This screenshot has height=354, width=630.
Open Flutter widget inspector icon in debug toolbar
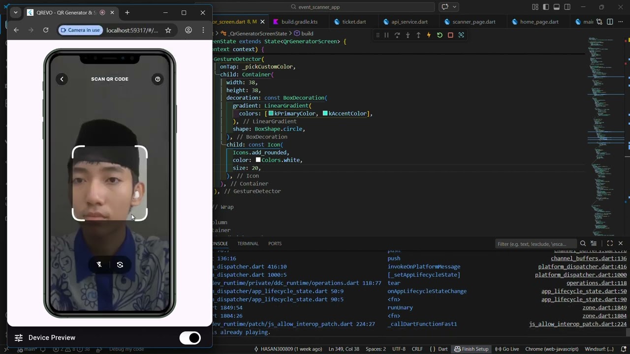coord(461,35)
